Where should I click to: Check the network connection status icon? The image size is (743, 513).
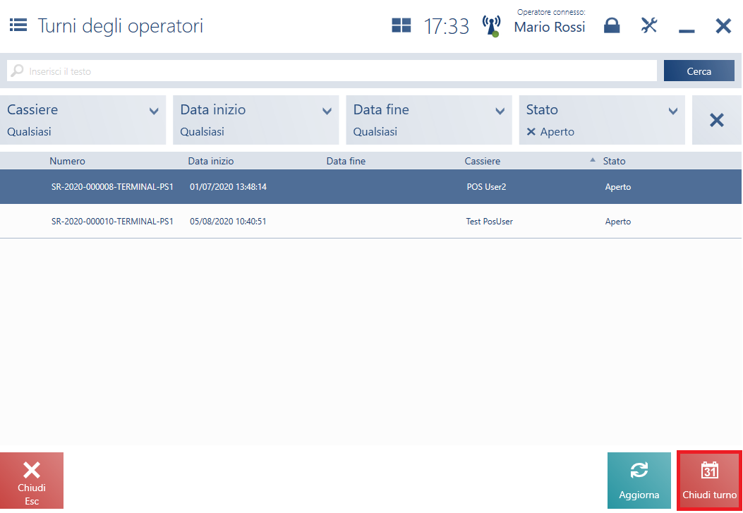(491, 26)
